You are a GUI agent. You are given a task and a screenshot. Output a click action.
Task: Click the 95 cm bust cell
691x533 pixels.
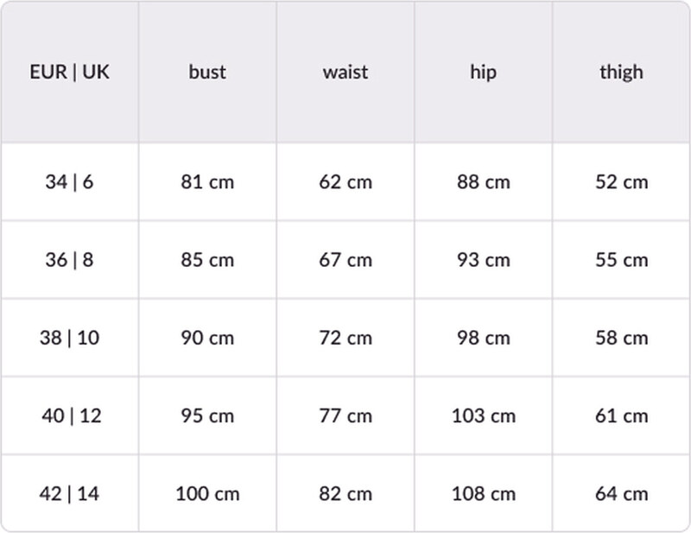tap(207, 416)
